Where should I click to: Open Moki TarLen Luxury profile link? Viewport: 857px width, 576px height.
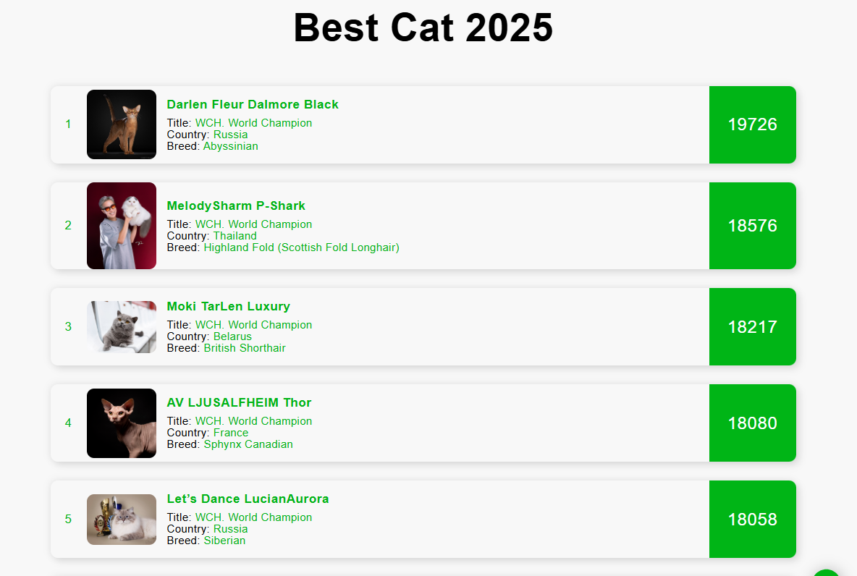pyautogui.click(x=228, y=306)
